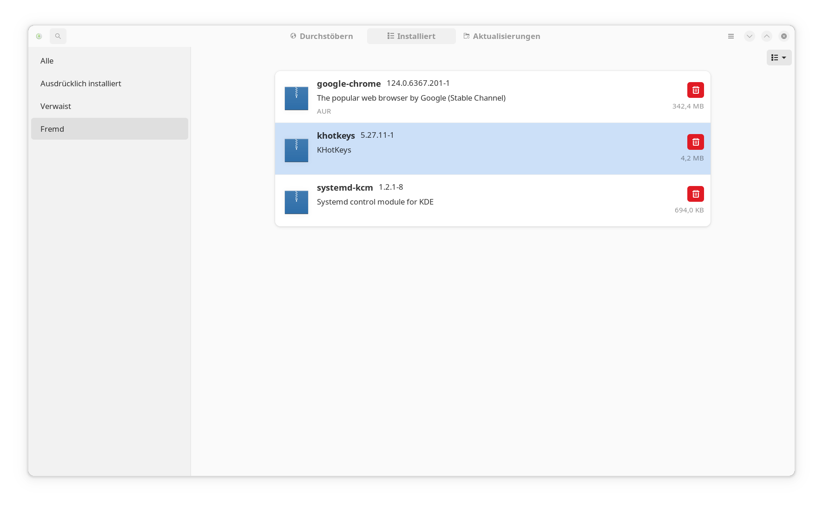The width and height of the screenshot is (823, 507).
Task: Select the Verwaist sidebar filter
Action: click(56, 106)
